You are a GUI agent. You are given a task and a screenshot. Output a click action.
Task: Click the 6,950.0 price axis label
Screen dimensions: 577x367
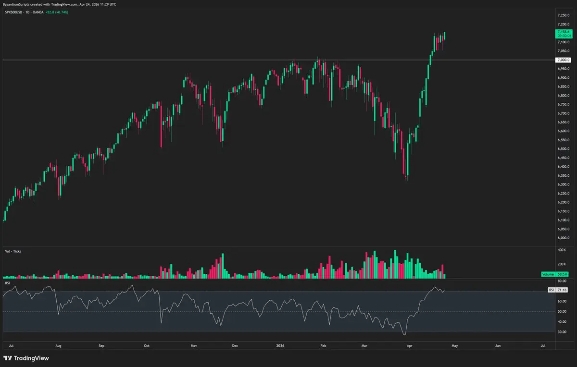[x=564, y=69]
